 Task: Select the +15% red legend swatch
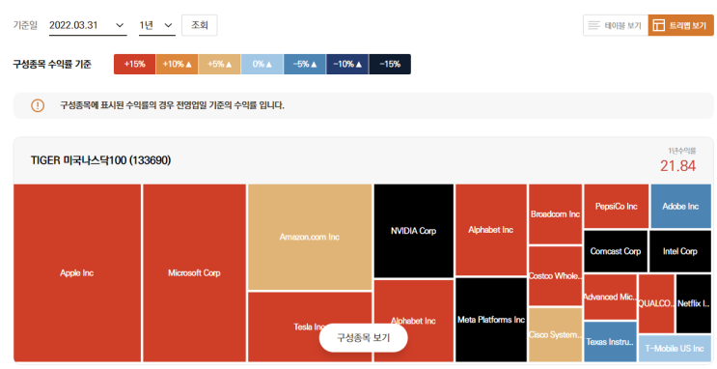click(134, 64)
